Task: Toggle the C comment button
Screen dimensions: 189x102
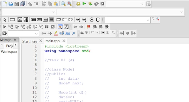Action: click(x=98, y=20)
